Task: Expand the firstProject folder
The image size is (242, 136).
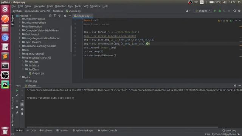Action: 20,34
